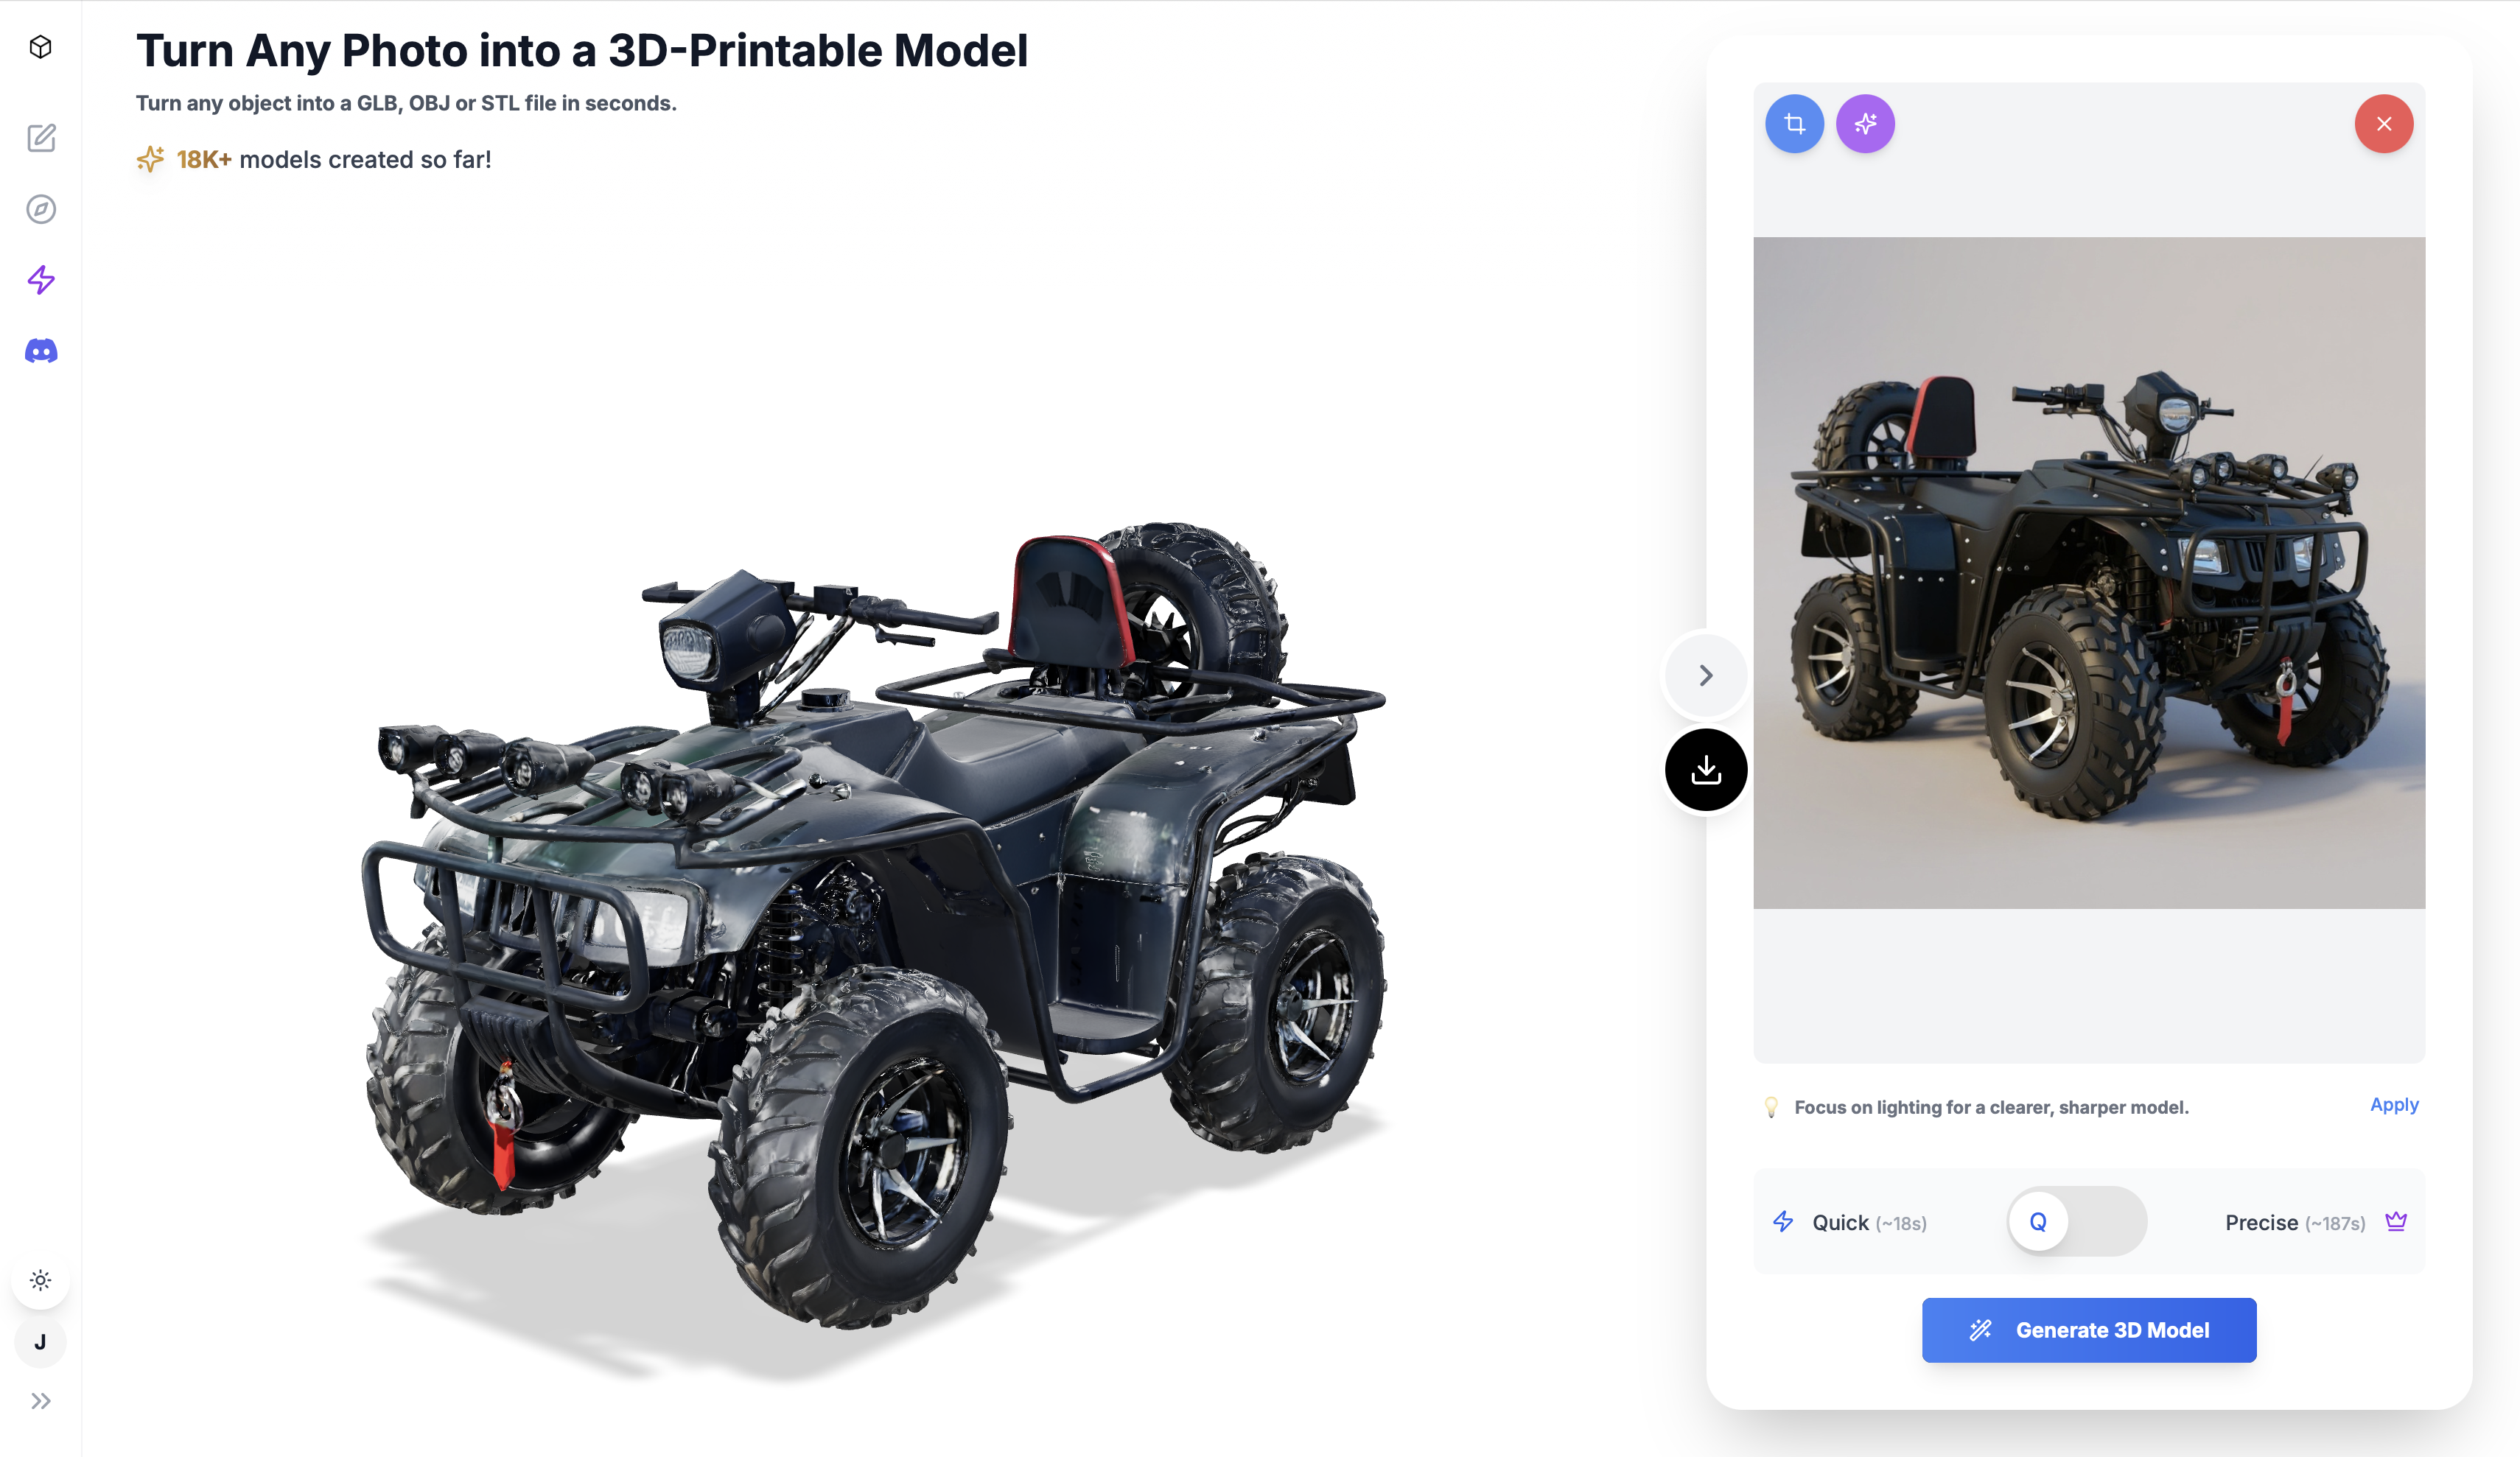The height and width of the screenshot is (1457, 2520).
Task: Open the edit/create pencil icon in the sidebar
Action: (41, 138)
